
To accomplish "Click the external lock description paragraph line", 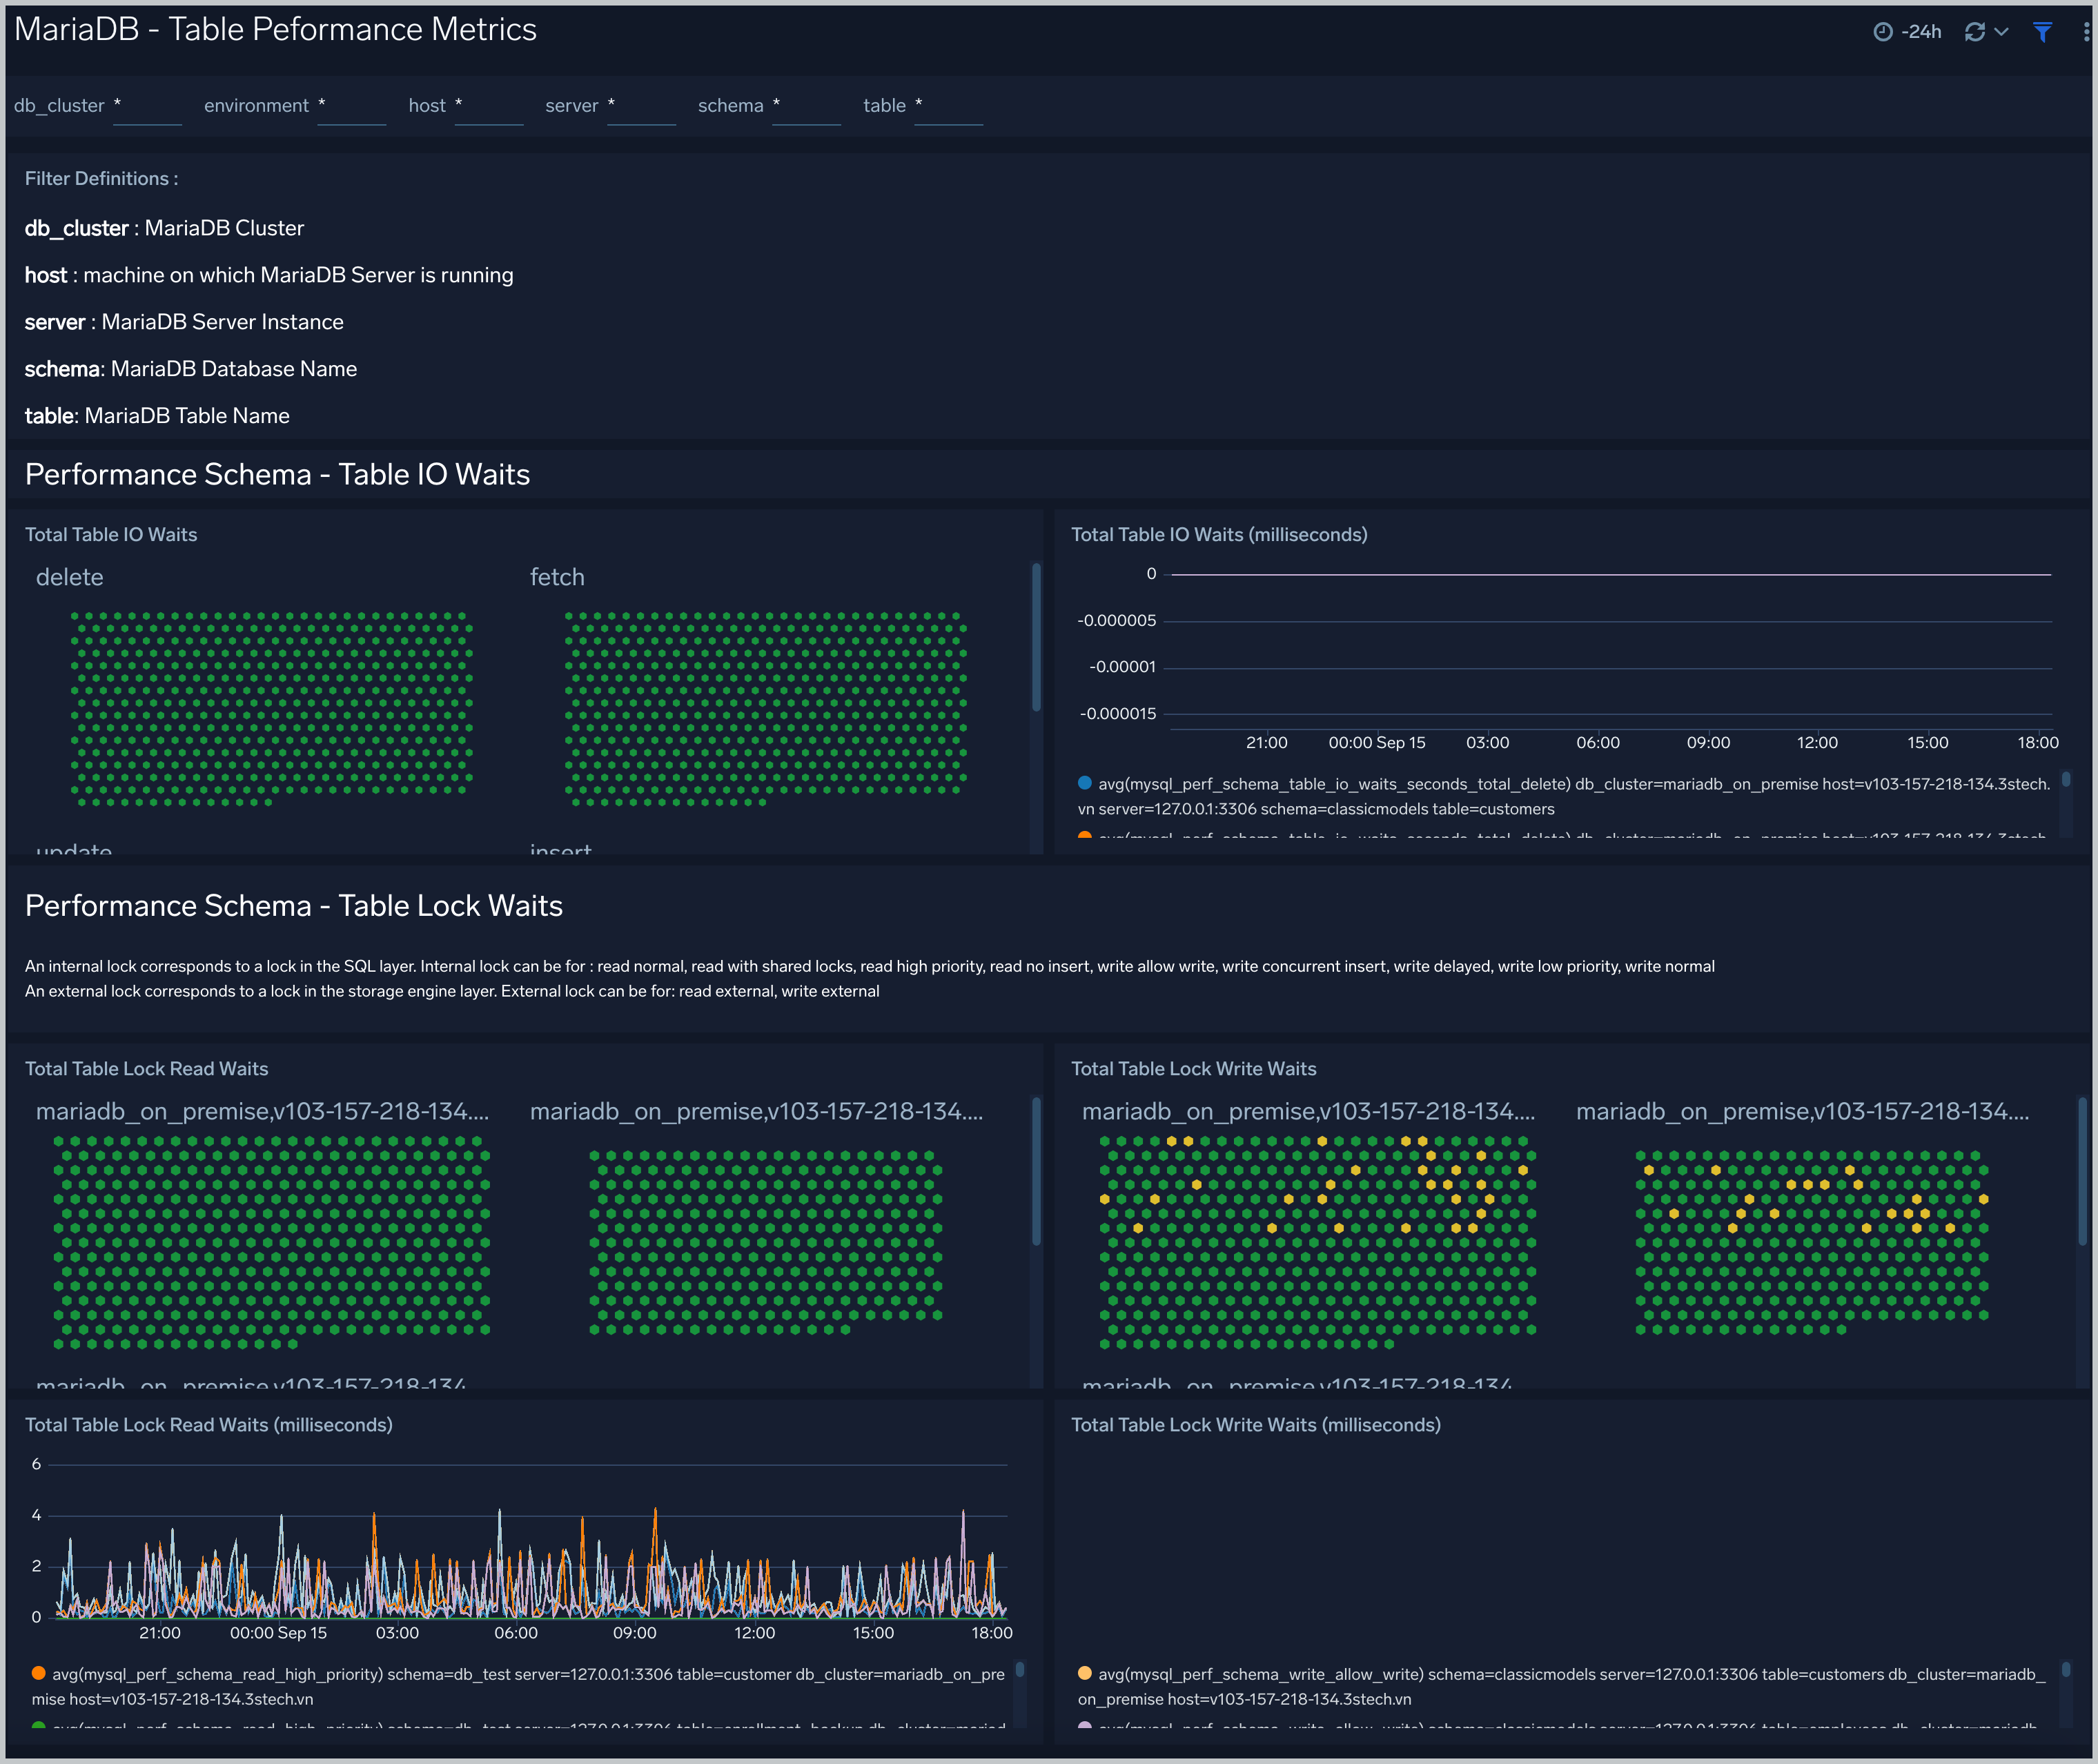I will tap(452, 991).
